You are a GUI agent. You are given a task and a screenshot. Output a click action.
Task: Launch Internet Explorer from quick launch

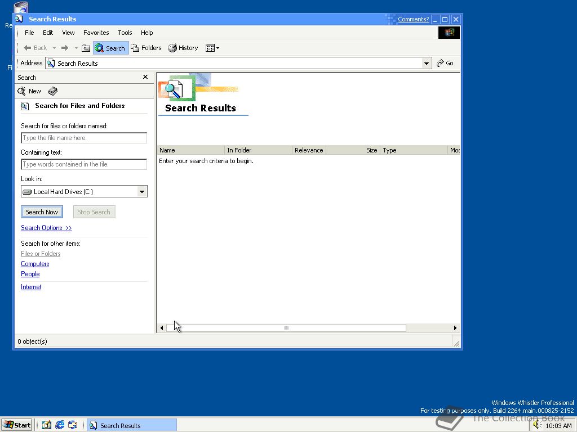point(60,425)
